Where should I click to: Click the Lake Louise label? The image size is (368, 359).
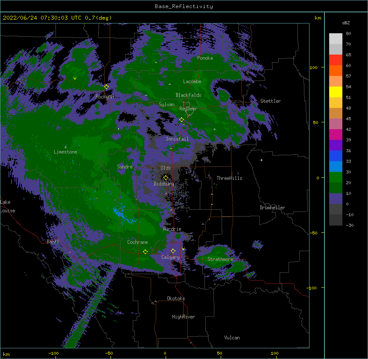(8, 206)
